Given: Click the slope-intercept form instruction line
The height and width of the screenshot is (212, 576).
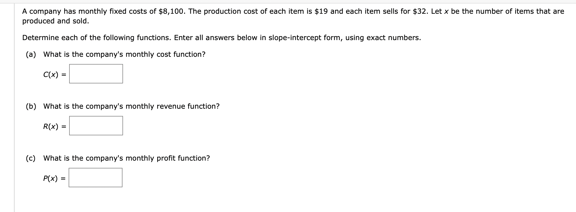Looking at the screenshot, I should (x=221, y=37).
